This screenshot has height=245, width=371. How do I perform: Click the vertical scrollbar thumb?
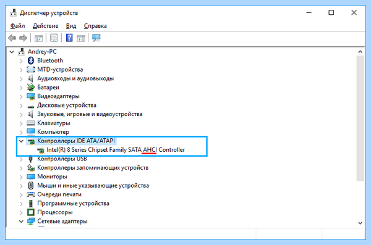360,118
